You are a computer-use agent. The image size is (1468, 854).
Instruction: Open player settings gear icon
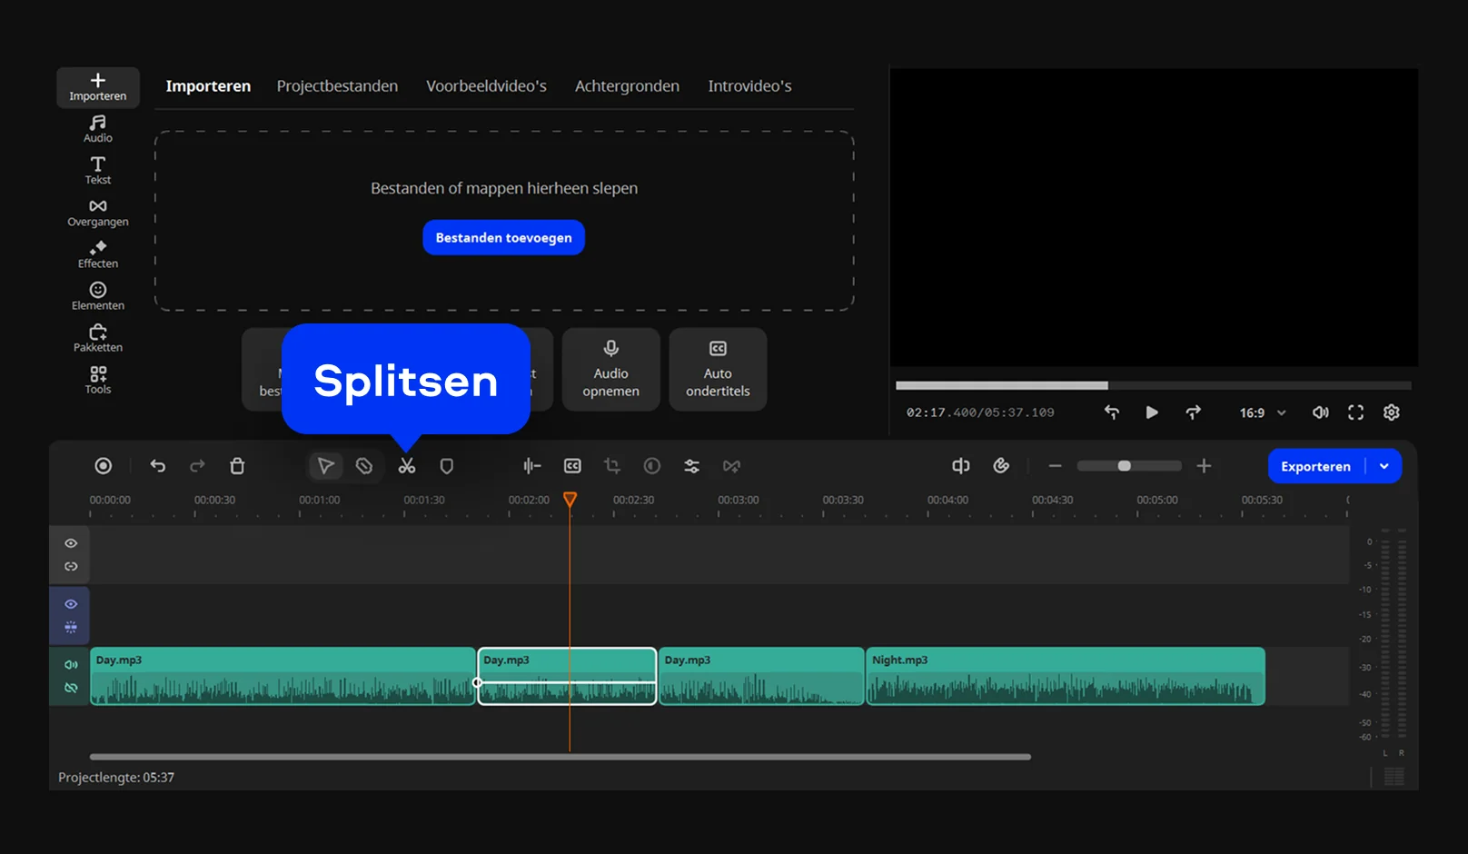click(x=1391, y=412)
